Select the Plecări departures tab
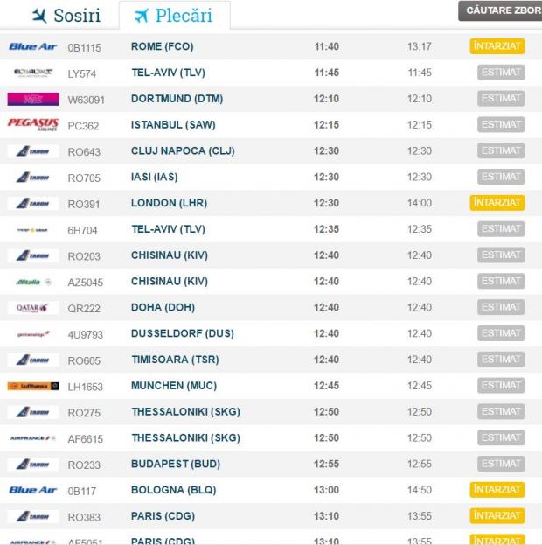 (x=173, y=16)
